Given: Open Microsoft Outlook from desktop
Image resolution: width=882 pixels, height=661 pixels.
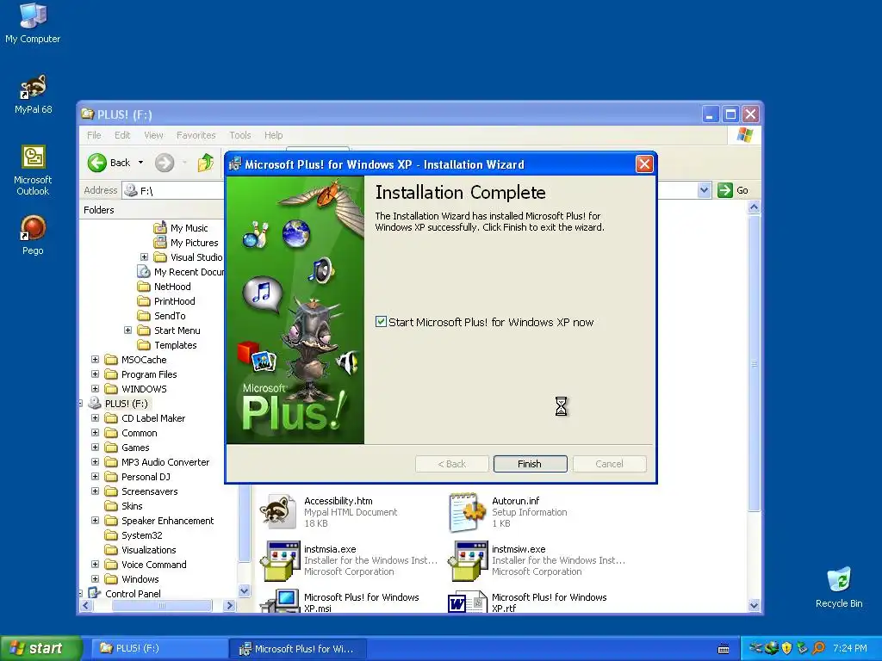Looking at the screenshot, I should point(34,158).
